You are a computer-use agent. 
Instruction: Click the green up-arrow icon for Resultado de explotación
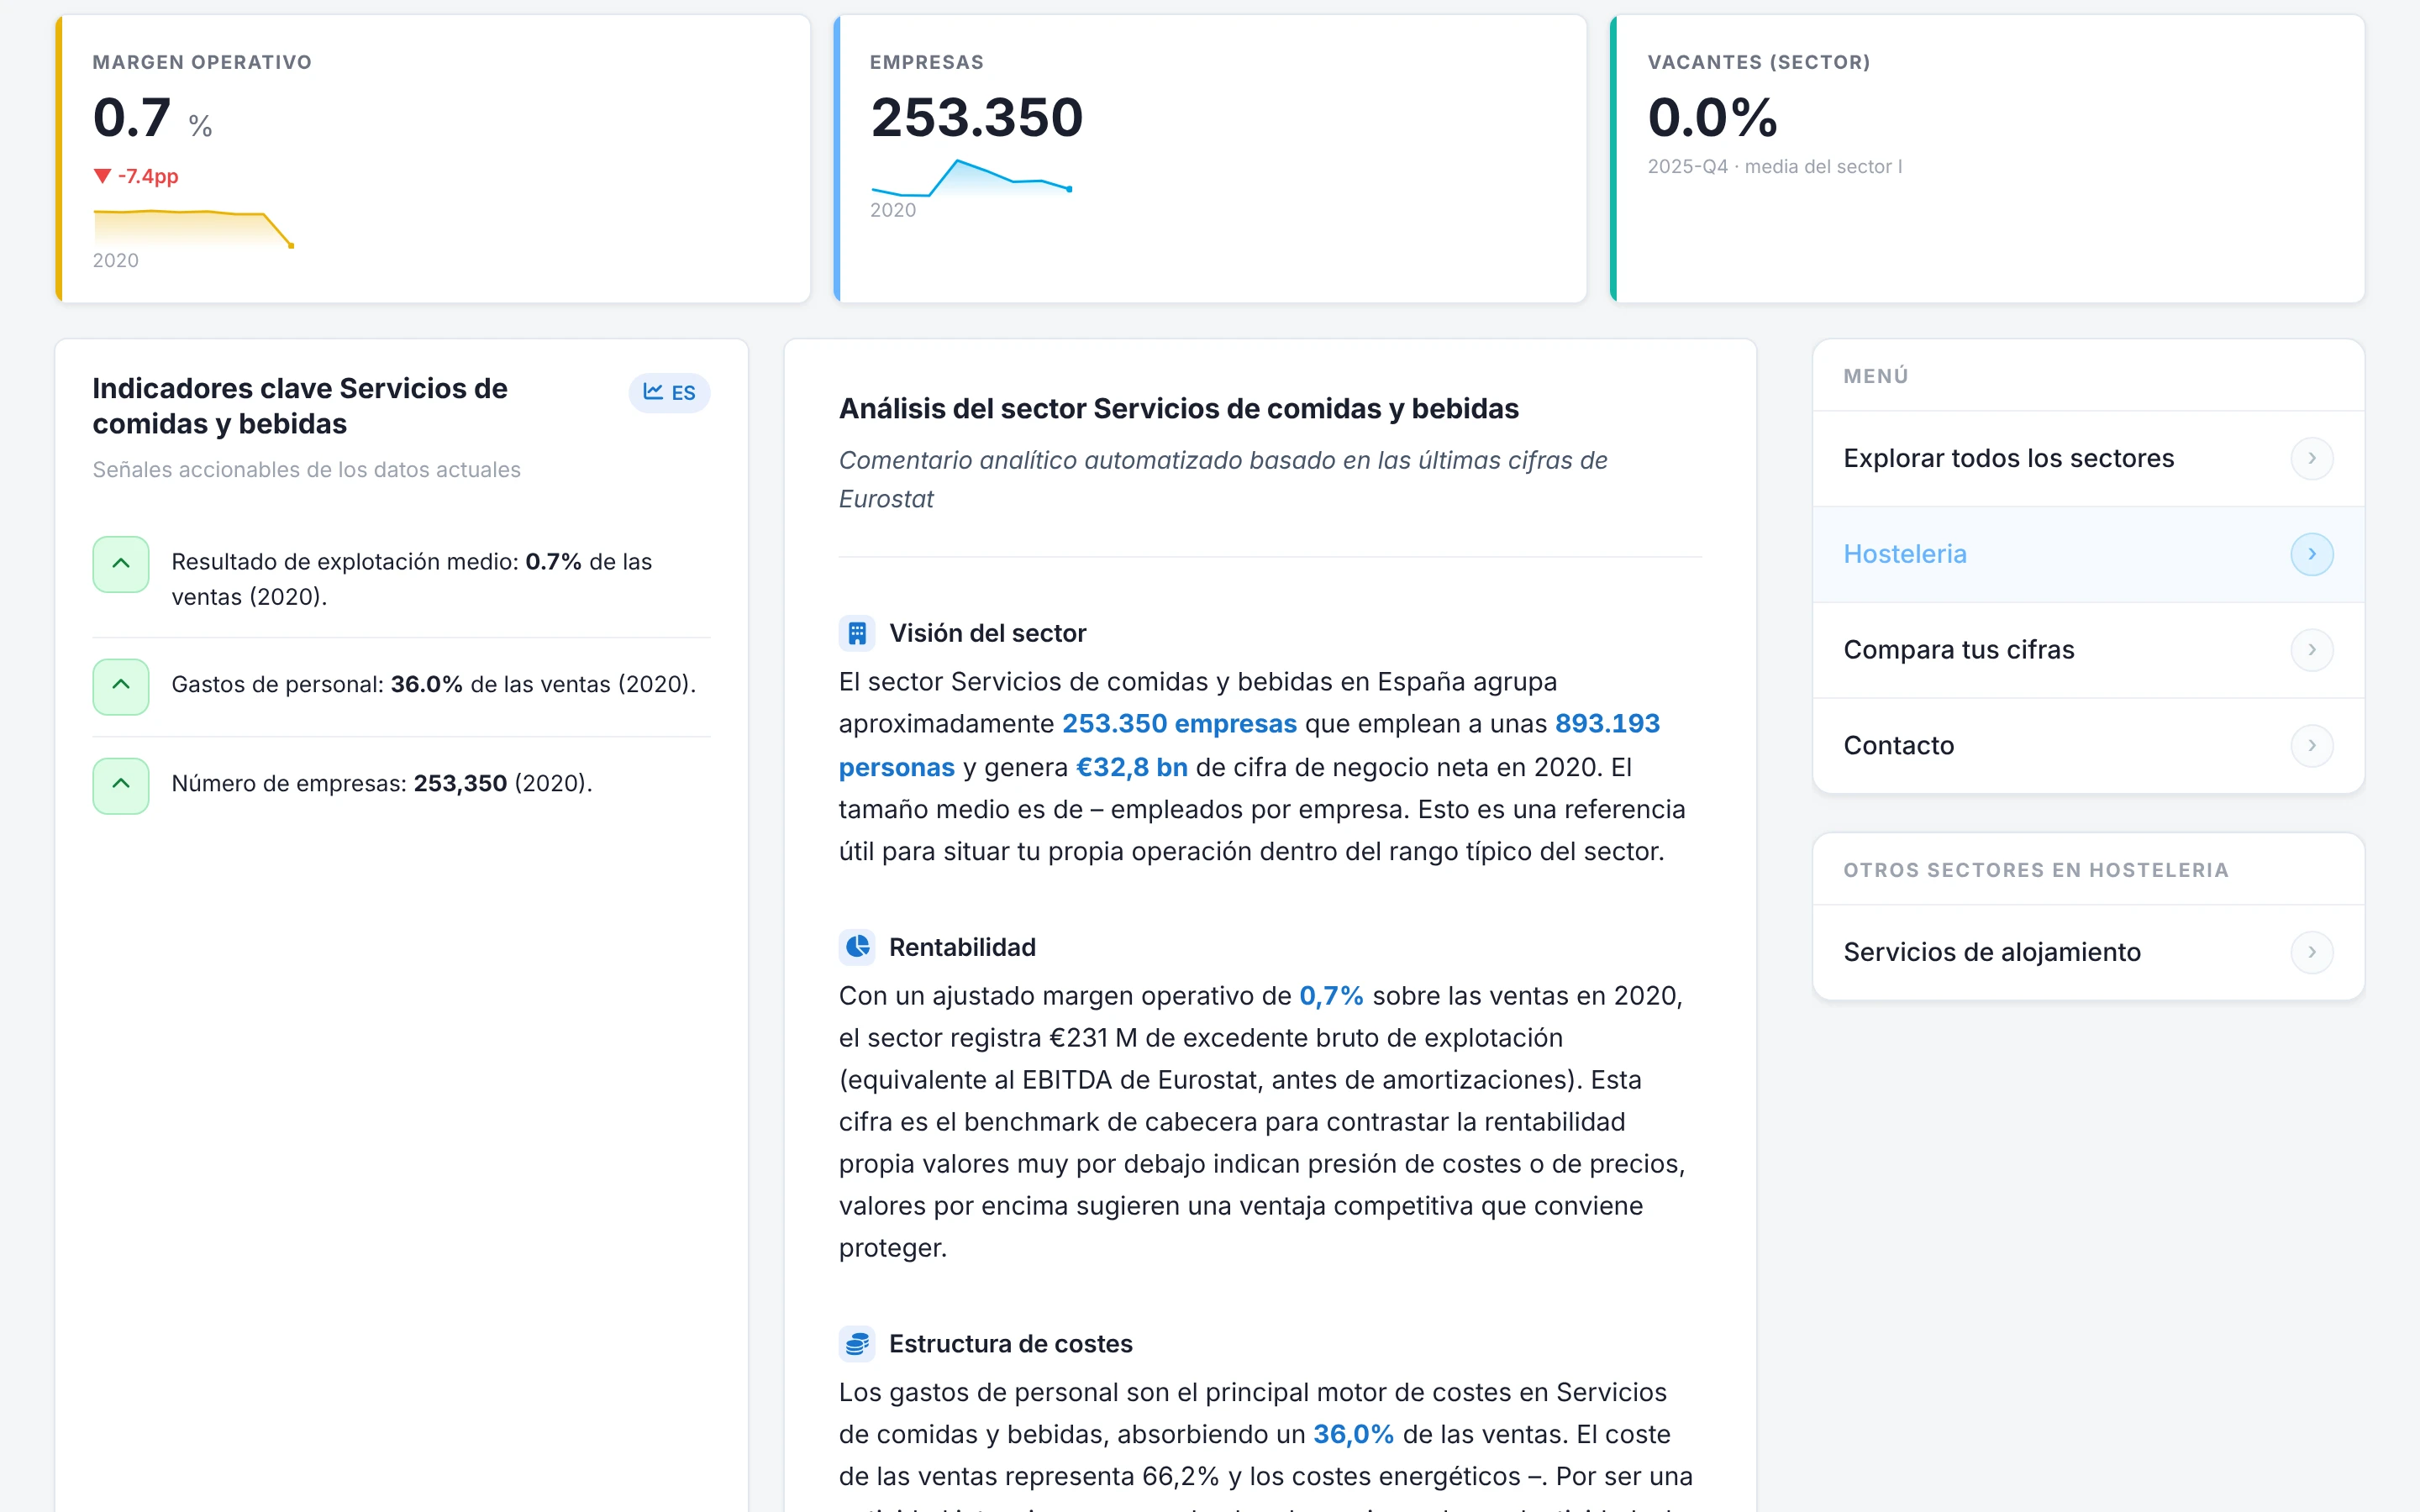pyautogui.click(x=121, y=564)
